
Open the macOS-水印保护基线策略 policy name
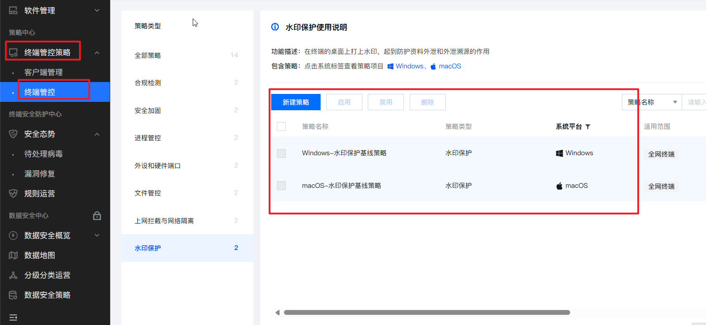[x=342, y=186]
